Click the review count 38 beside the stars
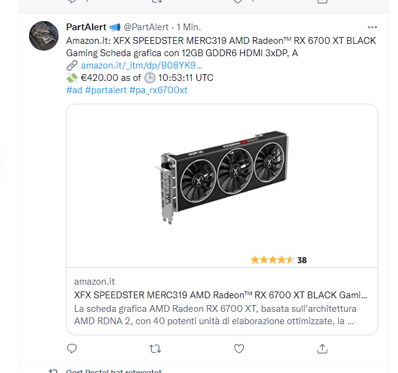 (302, 260)
